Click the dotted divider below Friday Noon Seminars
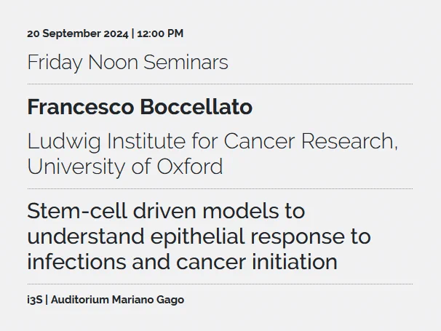The image size is (441, 331). pos(220,84)
